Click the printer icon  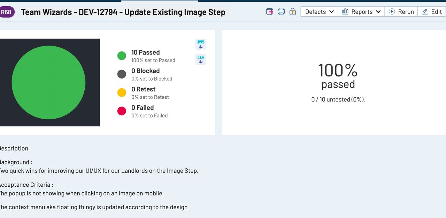click(x=281, y=11)
